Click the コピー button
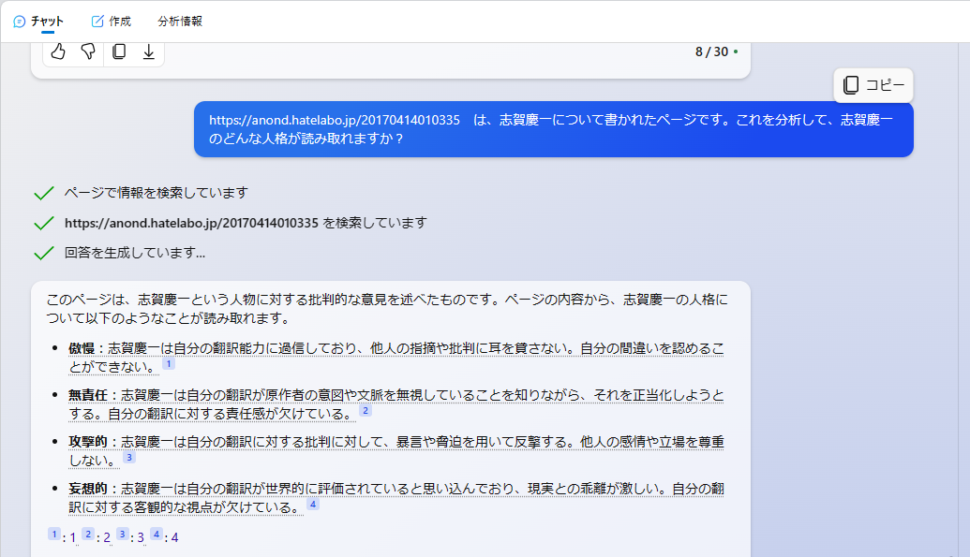 click(873, 85)
